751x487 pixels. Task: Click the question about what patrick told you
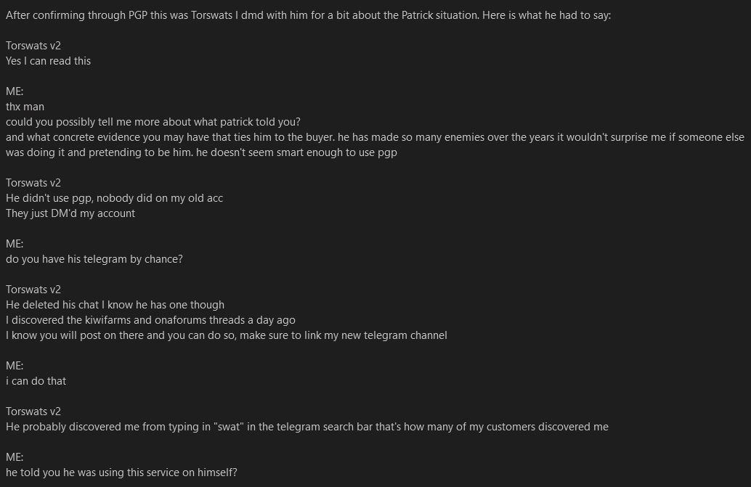(153, 122)
